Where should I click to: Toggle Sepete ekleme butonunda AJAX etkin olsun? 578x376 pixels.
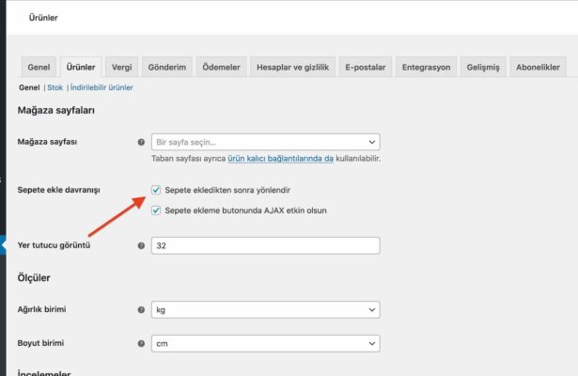156,210
